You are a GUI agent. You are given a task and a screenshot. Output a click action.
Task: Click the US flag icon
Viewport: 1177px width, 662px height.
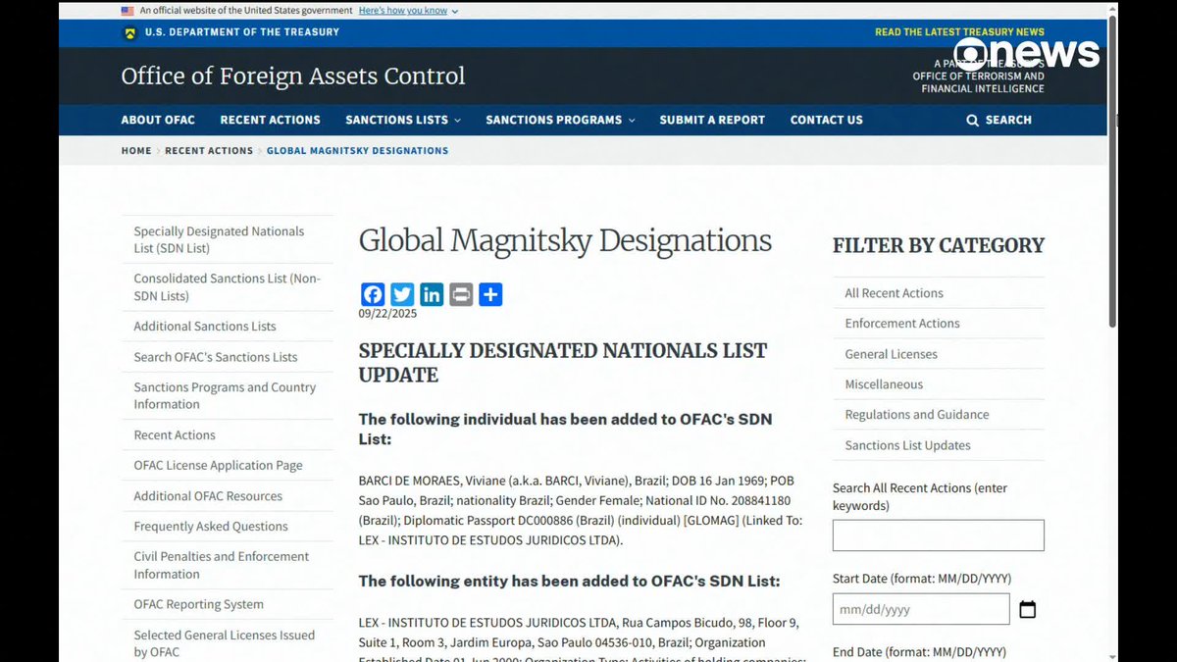coord(128,11)
